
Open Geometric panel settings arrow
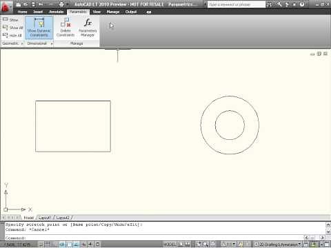click(22, 43)
